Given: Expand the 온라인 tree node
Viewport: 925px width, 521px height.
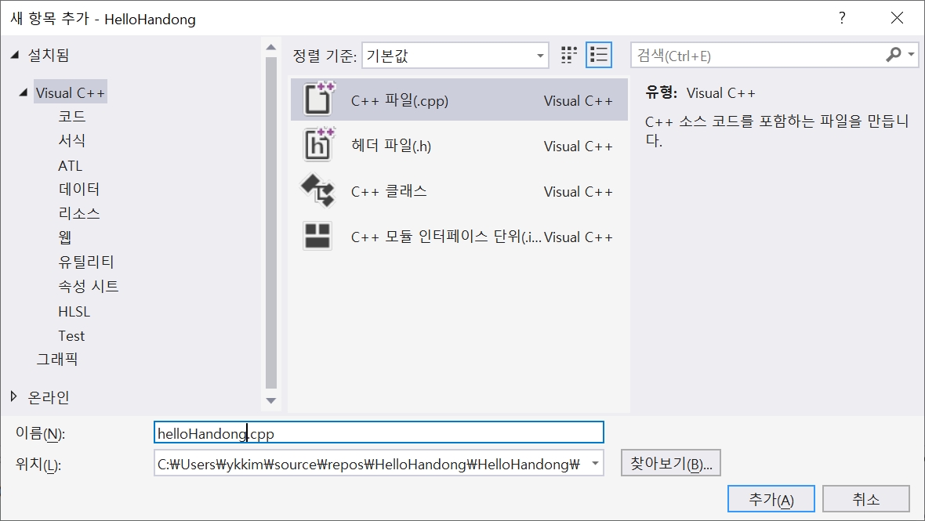Looking at the screenshot, I should pos(14,396).
